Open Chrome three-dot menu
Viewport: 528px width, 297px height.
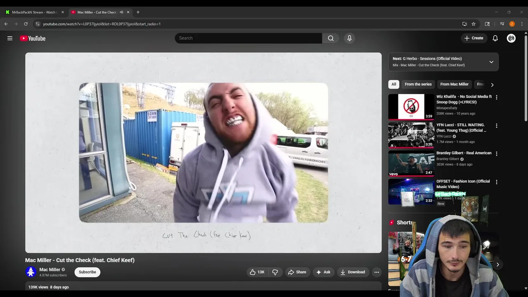[522, 24]
